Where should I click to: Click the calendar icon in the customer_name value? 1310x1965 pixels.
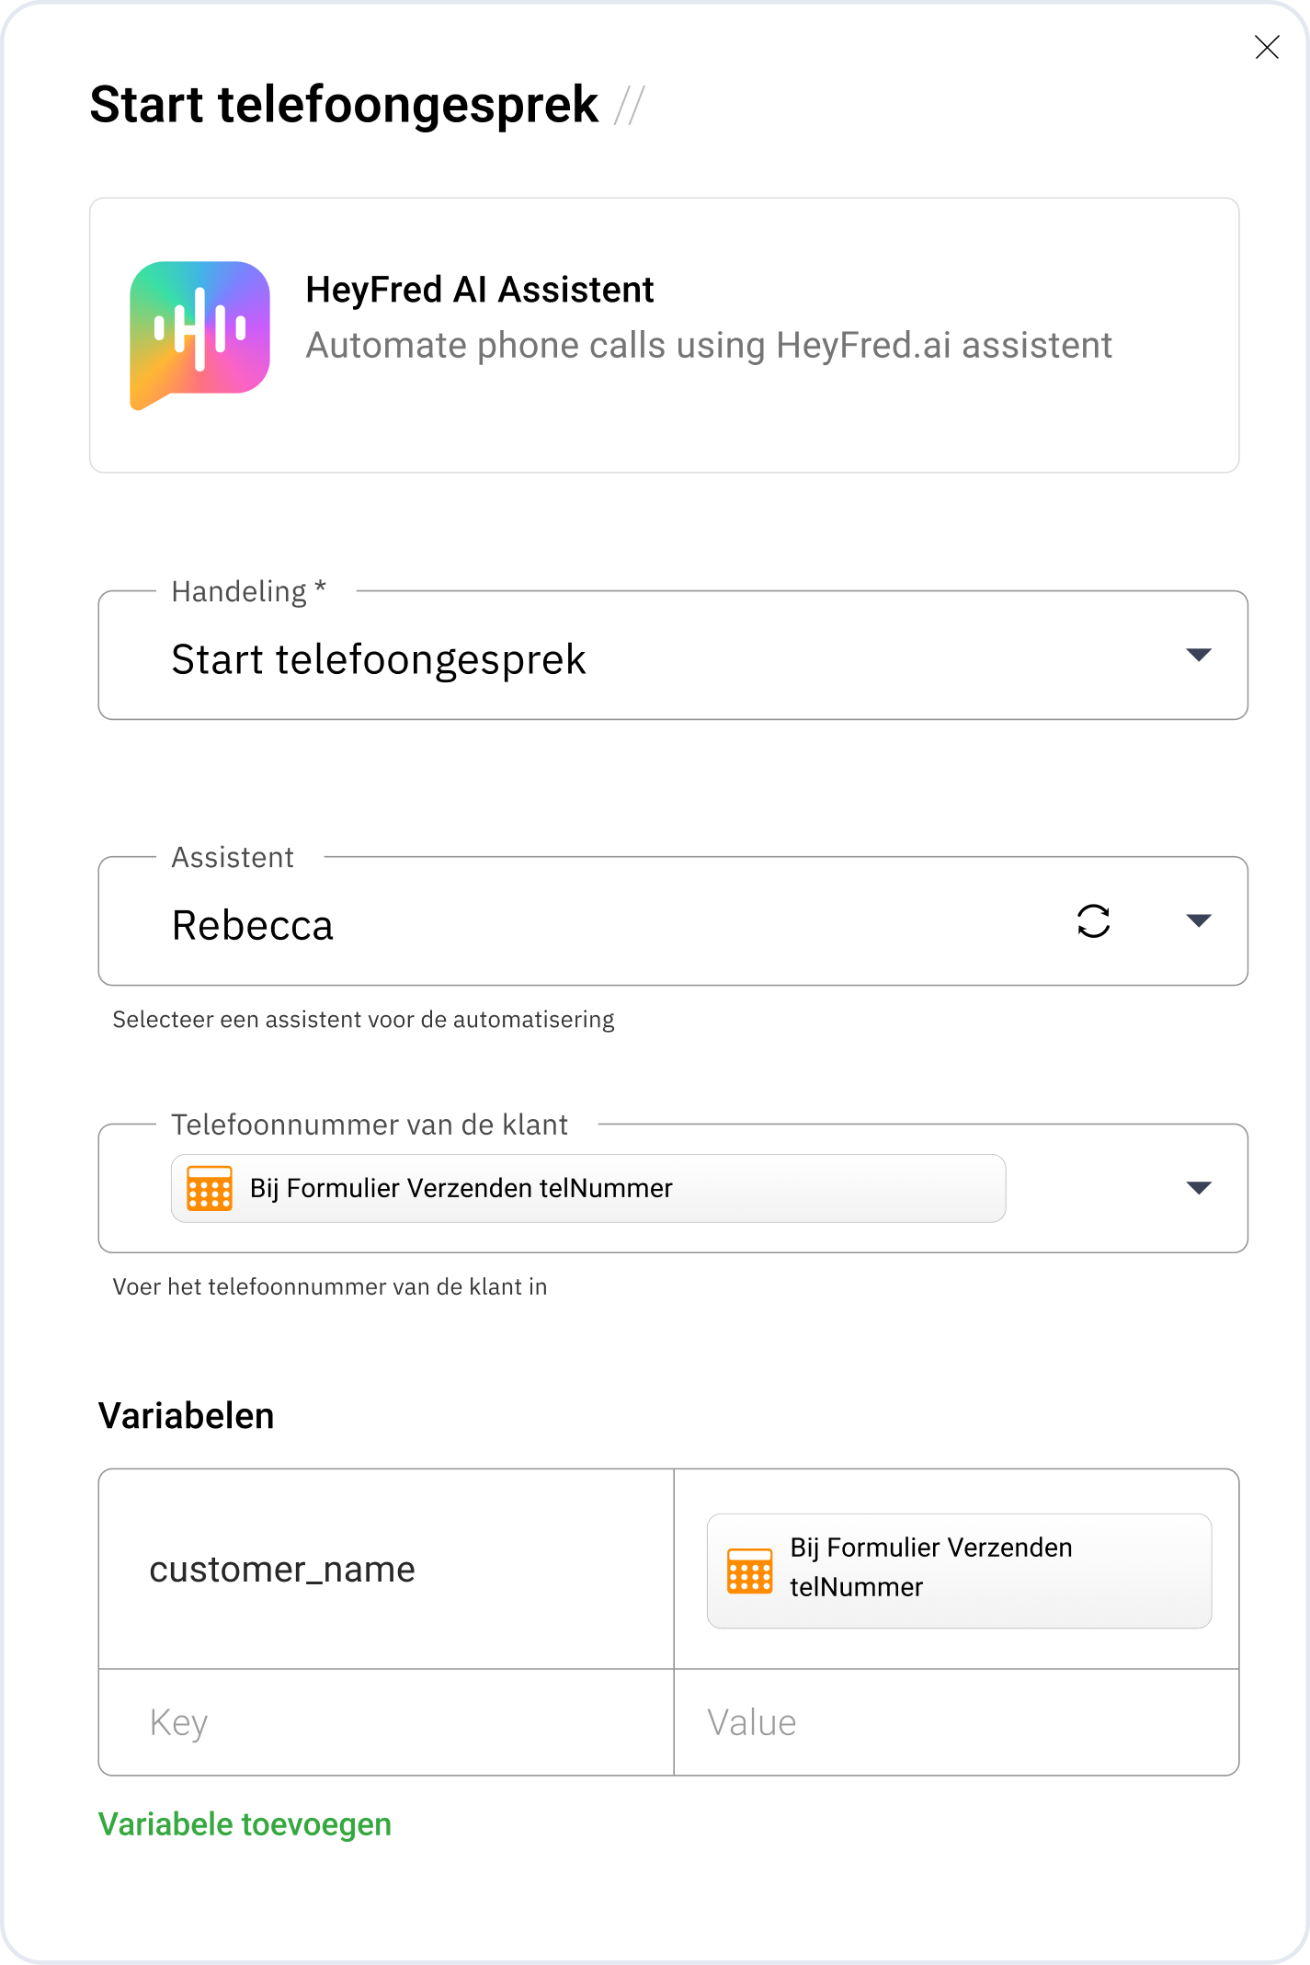(x=749, y=1571)
